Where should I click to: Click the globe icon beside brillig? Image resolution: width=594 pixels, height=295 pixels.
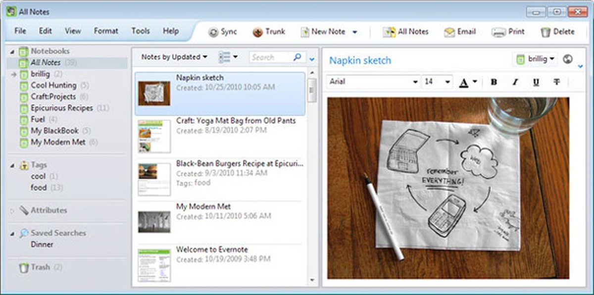(x=568, y=59)
